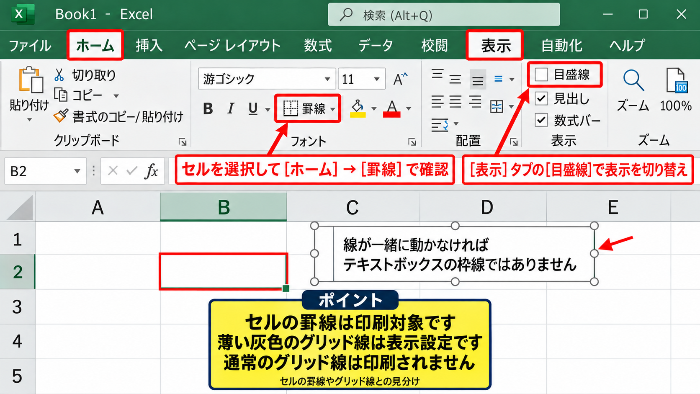Apply the fill color bucket
The image size is (700, 394).
pyautogui.click(x=358, y=108)
